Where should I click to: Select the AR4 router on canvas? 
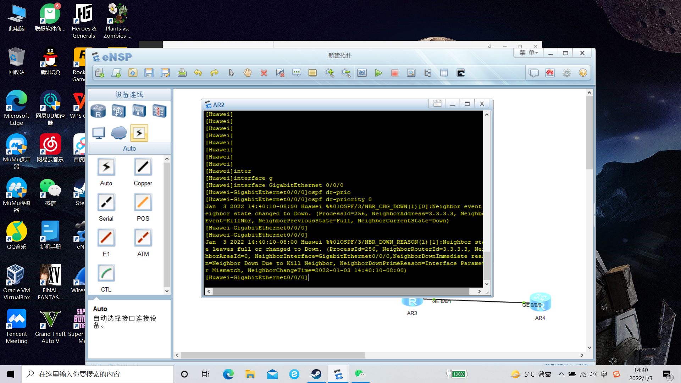click(540, 302)
